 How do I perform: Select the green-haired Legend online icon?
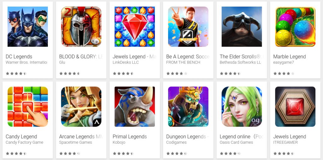click(242, 107)
